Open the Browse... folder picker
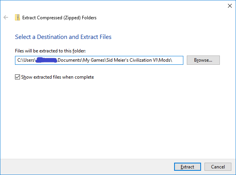 click(203, 60)
